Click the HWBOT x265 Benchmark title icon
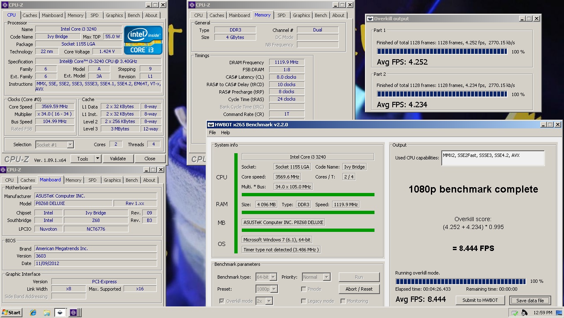564x318 pixels. (x=211, y=125)
